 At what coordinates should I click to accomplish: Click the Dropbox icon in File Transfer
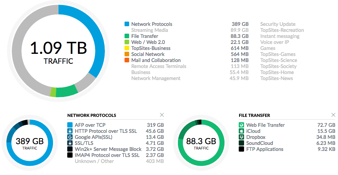(241, 137)
